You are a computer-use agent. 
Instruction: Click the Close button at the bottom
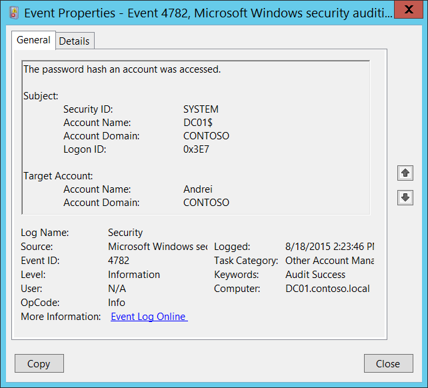[x=387, y=363]
